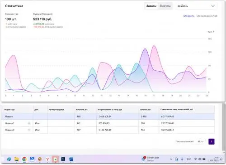Switch to the Заказы tab
This screenshot has width=226, height=165.
(151, 6)
